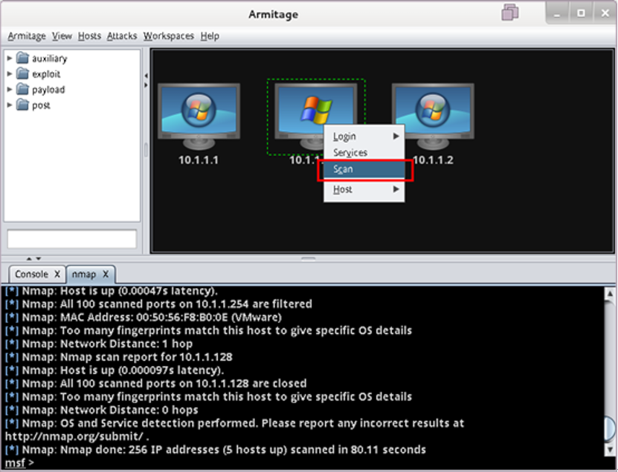The height and width of the screenshot is (472, 618).
Task: Click the 10.1.1.1 host label
Action: click(x=199, y=160)
